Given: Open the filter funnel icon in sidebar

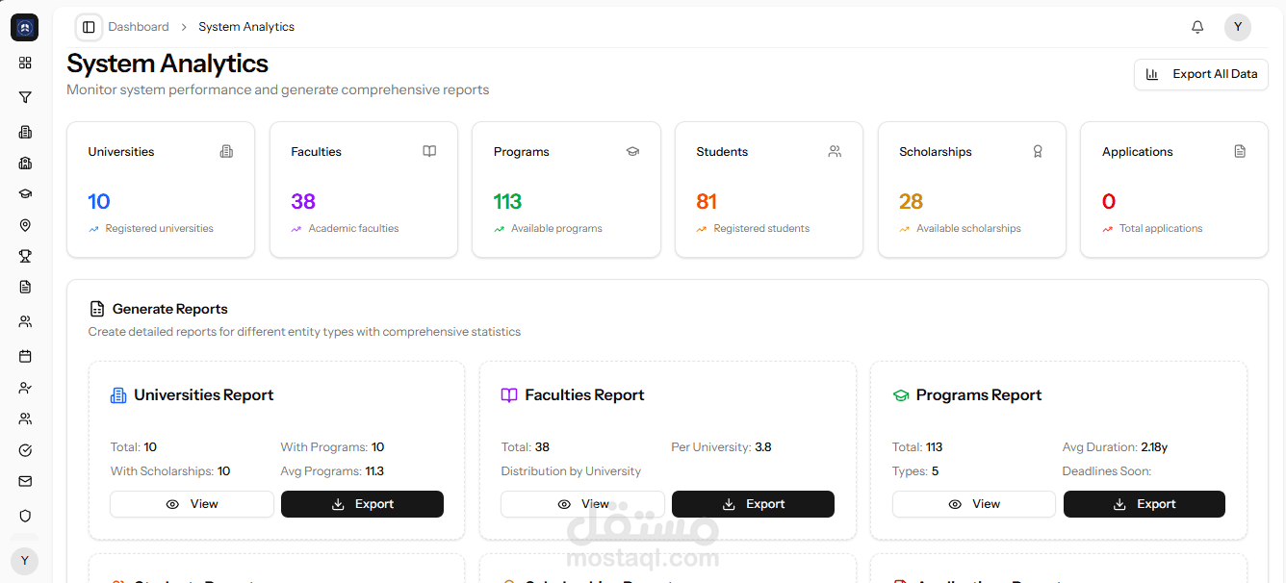Looking at the screenshot, I should [25, 97].
